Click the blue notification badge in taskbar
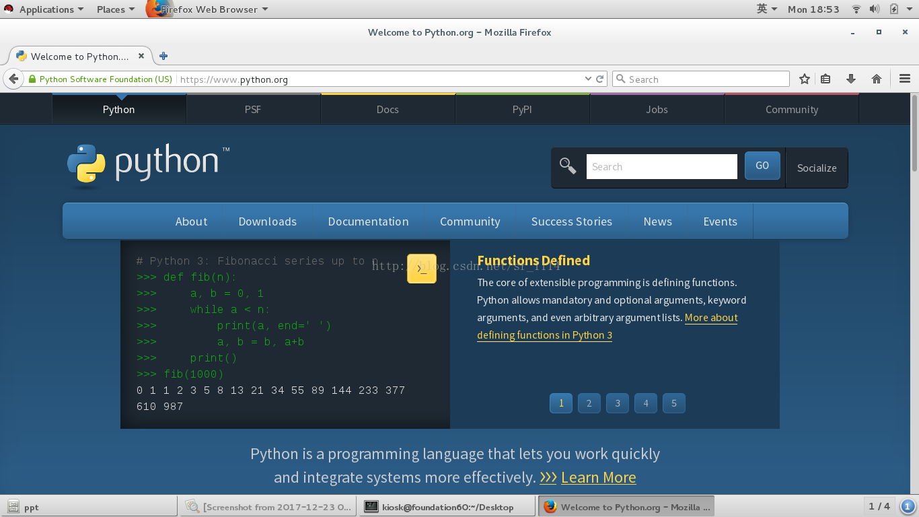 (908, 506)
